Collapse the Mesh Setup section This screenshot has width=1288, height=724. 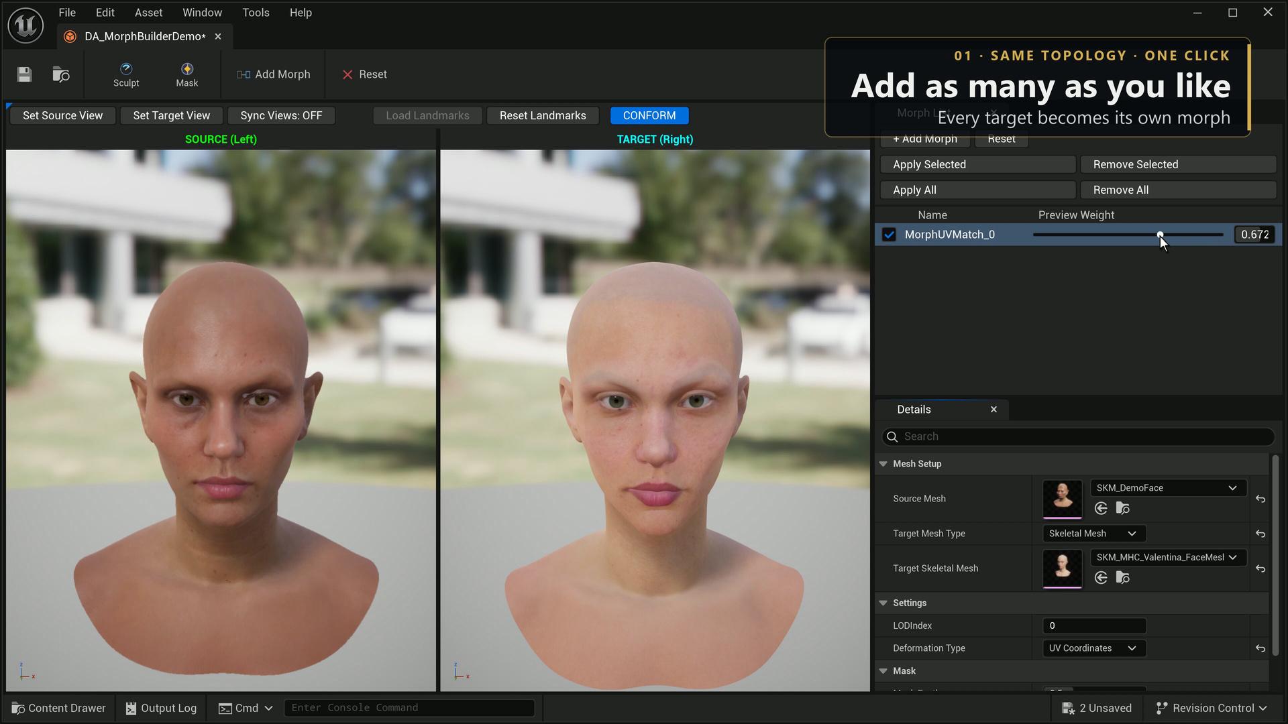click(x=883, y=464)
